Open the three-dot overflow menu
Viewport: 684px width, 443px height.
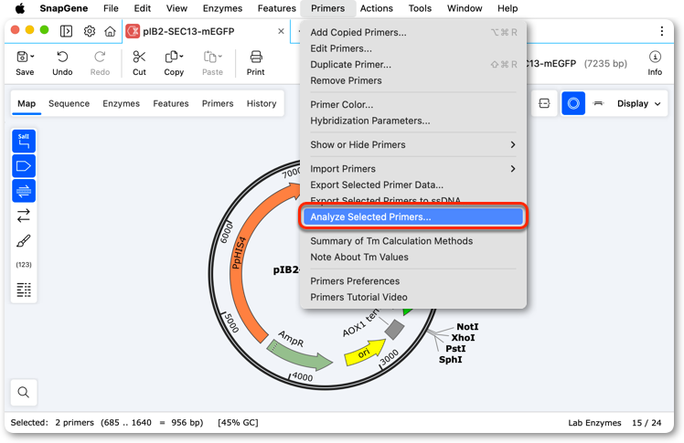(x=662, y=31)
